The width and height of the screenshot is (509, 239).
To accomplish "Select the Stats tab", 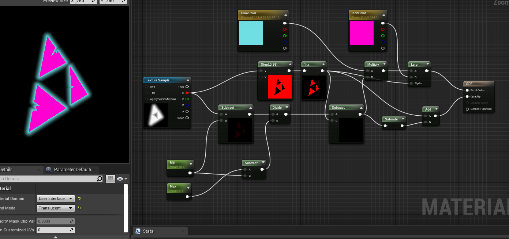I will pyautogui.click(x=148, y=231).
